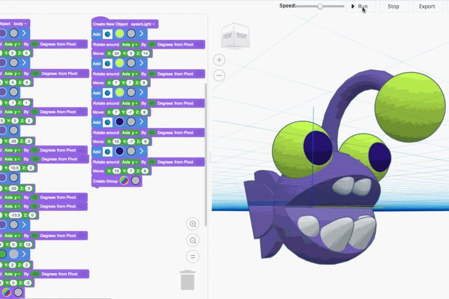449x299 pixels.
Task: Click the Export button
Action: pos(427,6)
